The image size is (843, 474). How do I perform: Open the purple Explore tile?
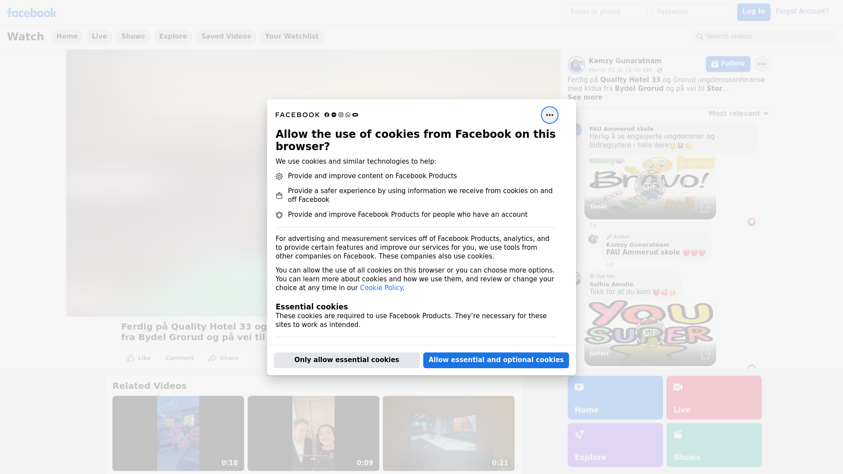point(615,445)
